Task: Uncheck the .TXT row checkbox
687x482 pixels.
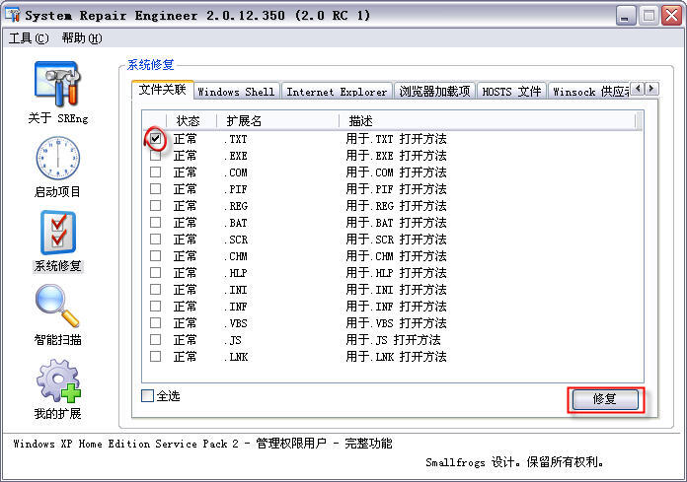Action: (155, 139)
